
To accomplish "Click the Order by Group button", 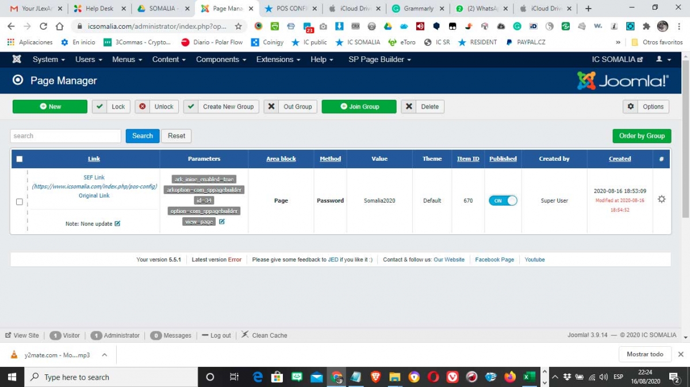I will click(x=642, y=136).
